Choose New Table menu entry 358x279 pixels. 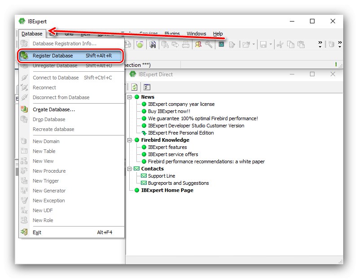click(72, 151)
